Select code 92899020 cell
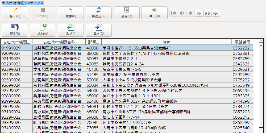Image resolution: width=266 pixels, height=133 pixels. [16, 96]
